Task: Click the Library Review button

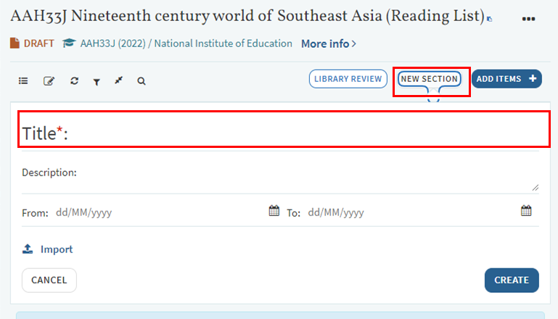Action: coord(348,79)
